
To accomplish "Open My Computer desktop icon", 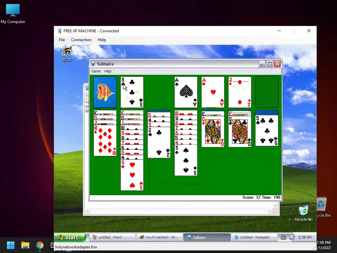I will coord(13,14).
